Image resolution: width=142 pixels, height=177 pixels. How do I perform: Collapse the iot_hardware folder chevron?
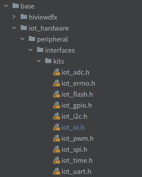14,28
